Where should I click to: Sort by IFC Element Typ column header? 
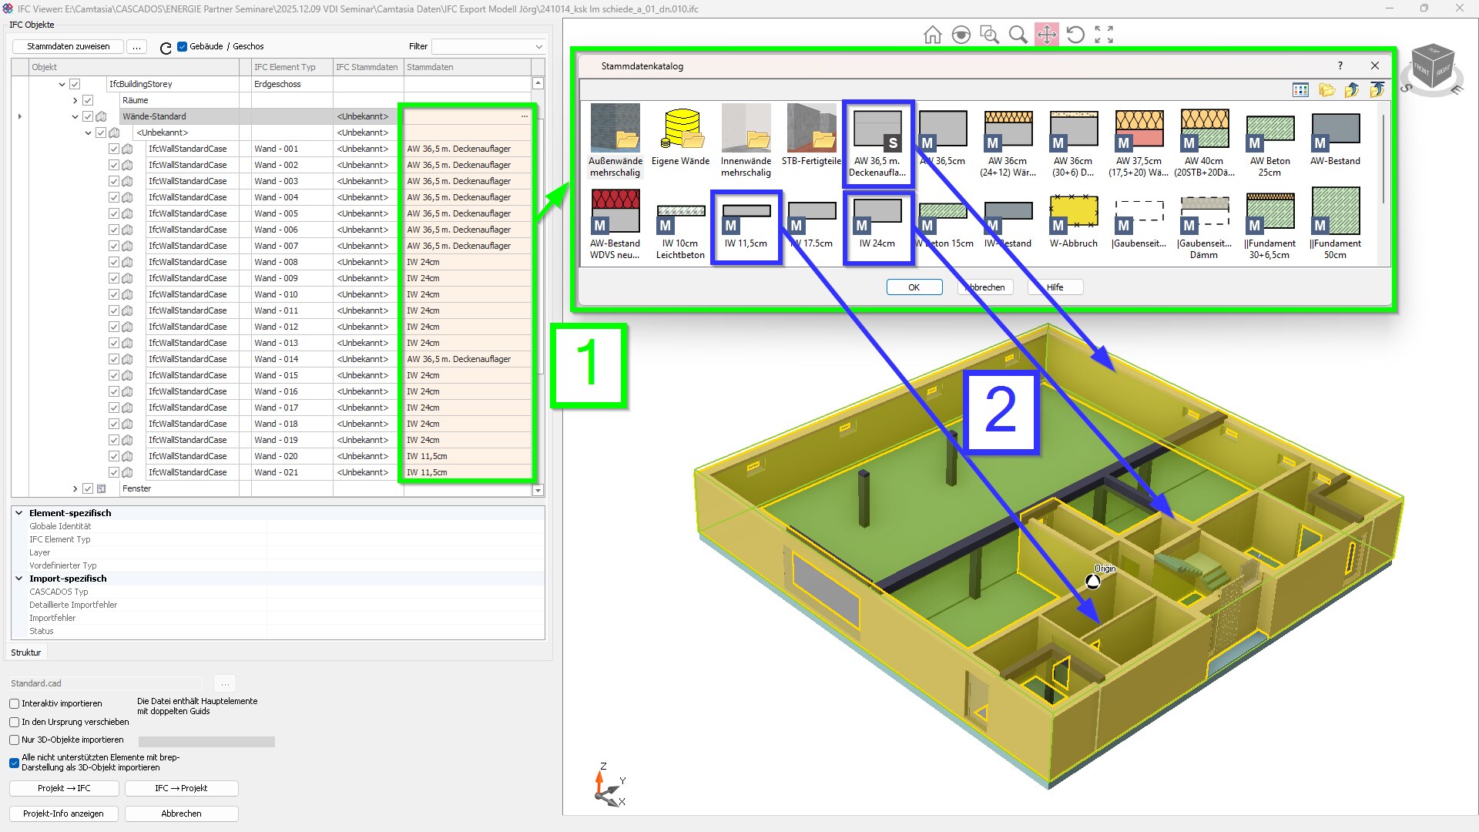click(291, 67)
